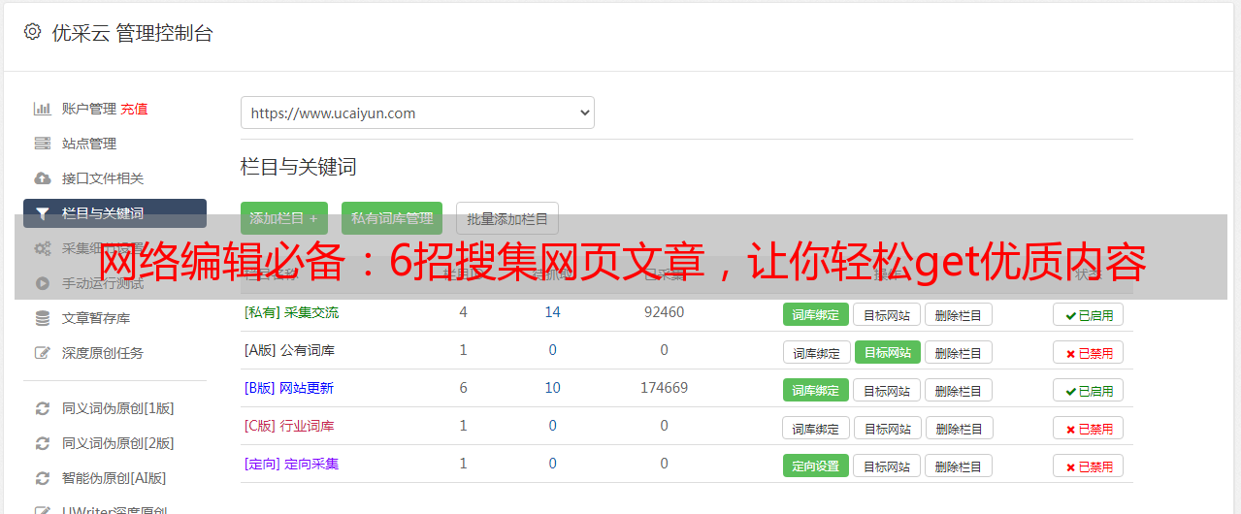
Task: Click 删除栏目 in 公有词库 row
Action: [x=959, y=352]
